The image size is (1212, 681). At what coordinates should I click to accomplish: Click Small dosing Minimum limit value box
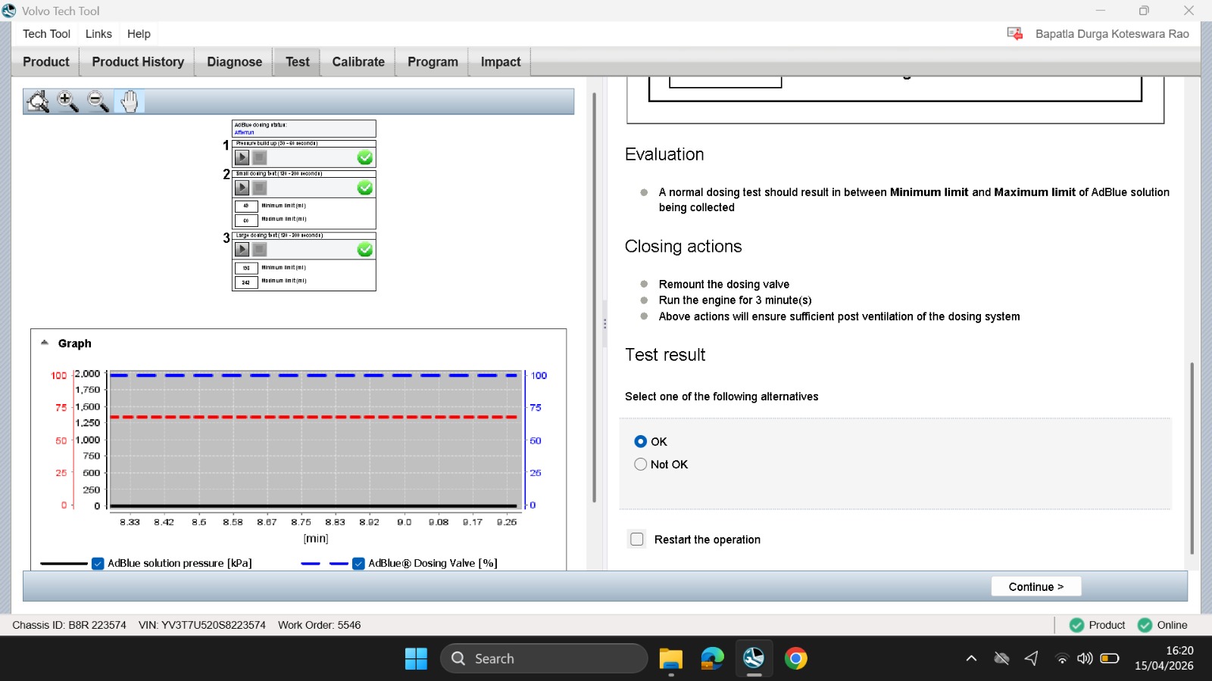point(246,206)
